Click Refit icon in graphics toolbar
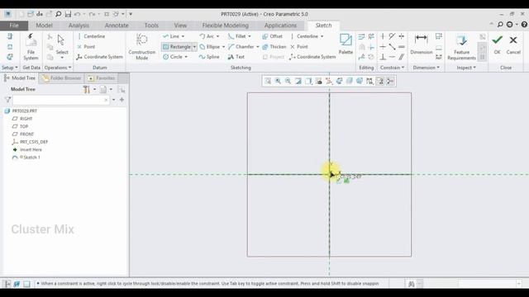Viewport: 529px width, 297px height. click(x=268, y=81)
